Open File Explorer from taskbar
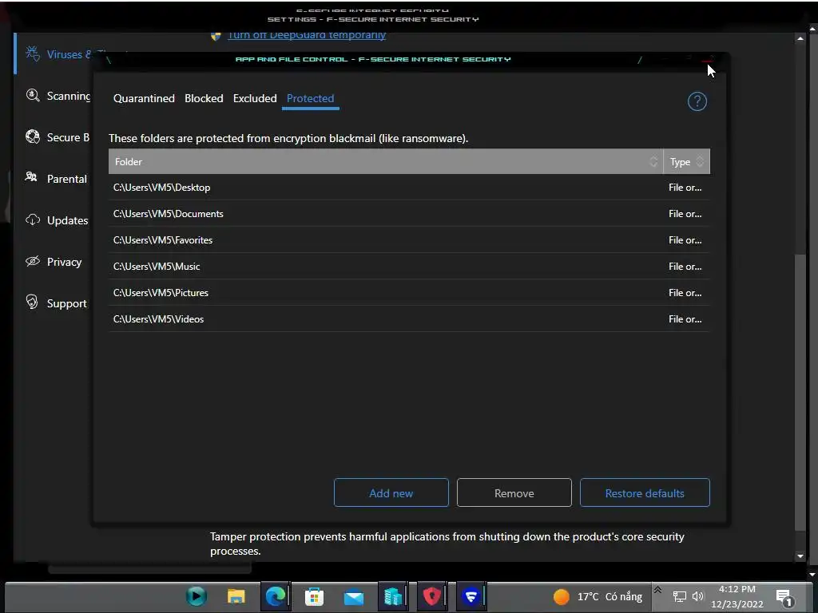This screenshot has height=613, width=818. (236, 596)
